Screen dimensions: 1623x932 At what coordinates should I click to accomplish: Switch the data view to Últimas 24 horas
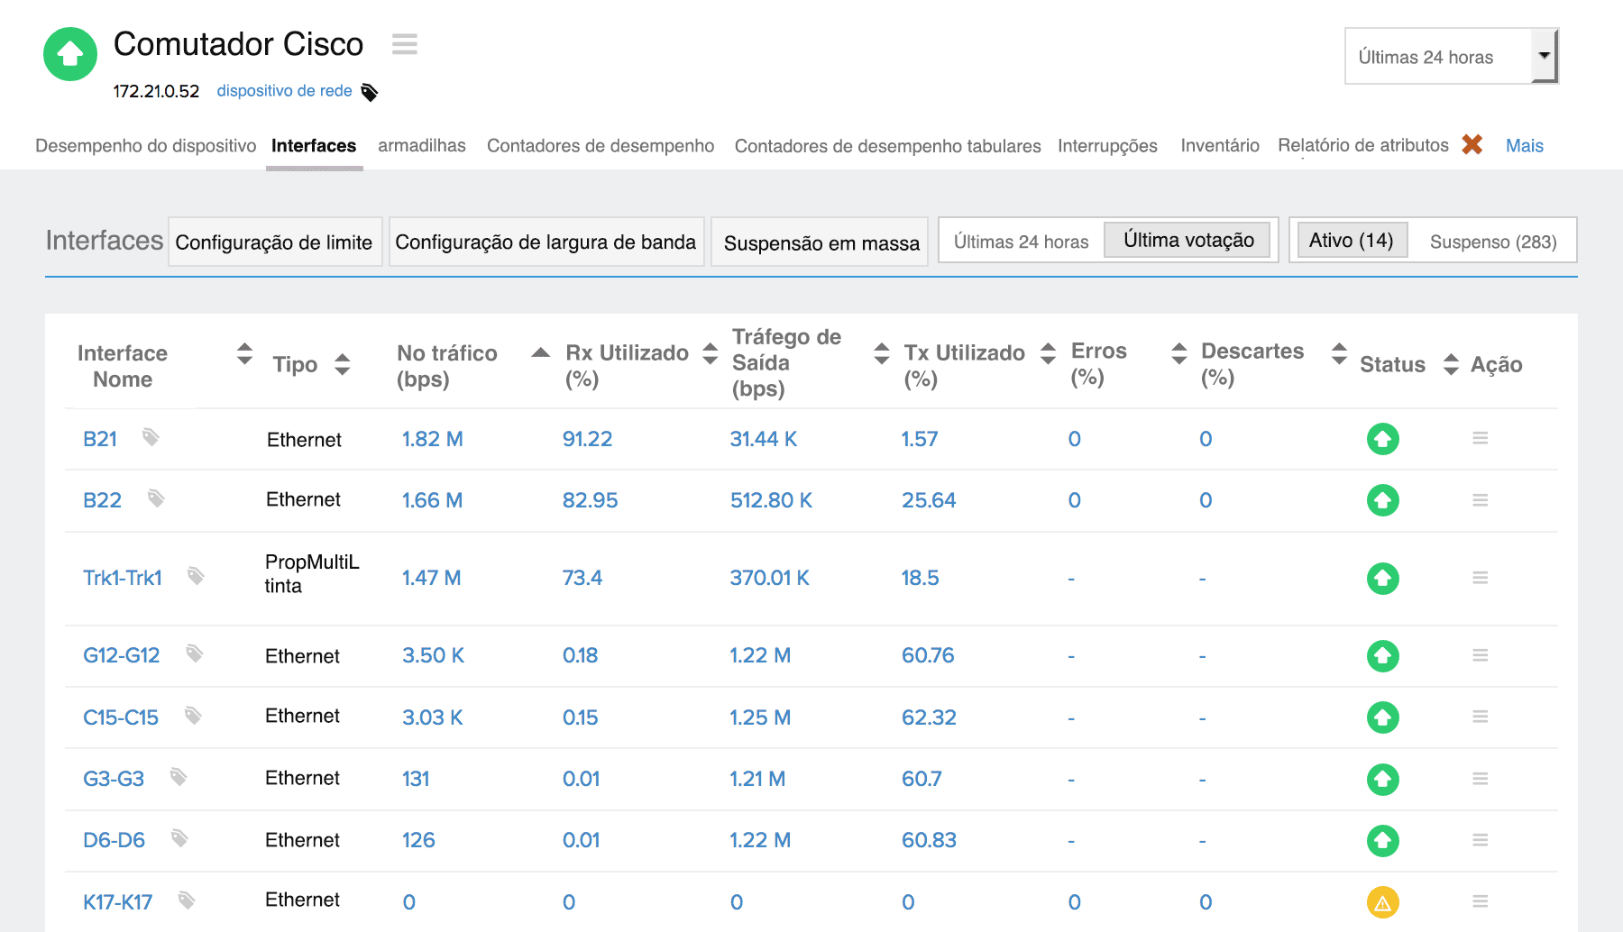point(1021,242)
